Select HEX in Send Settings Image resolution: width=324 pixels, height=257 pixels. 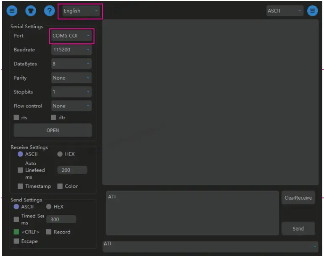pyautogui.click(x=49, y=207)
